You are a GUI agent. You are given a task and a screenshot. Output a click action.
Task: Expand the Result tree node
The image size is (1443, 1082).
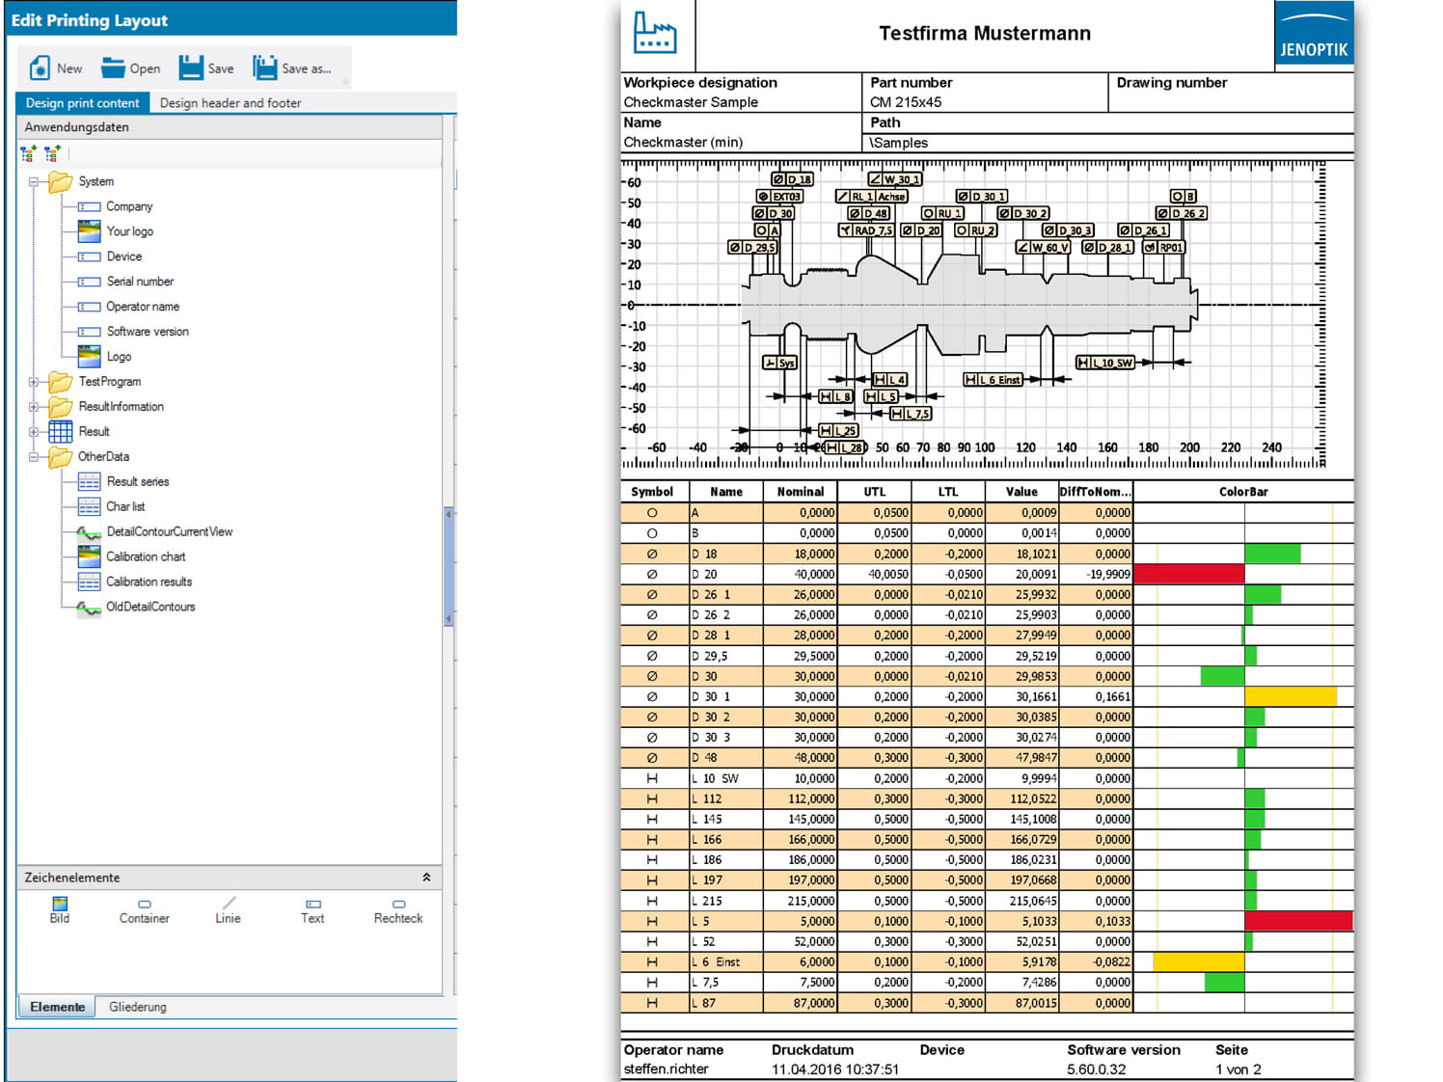(x=34, y=432)
